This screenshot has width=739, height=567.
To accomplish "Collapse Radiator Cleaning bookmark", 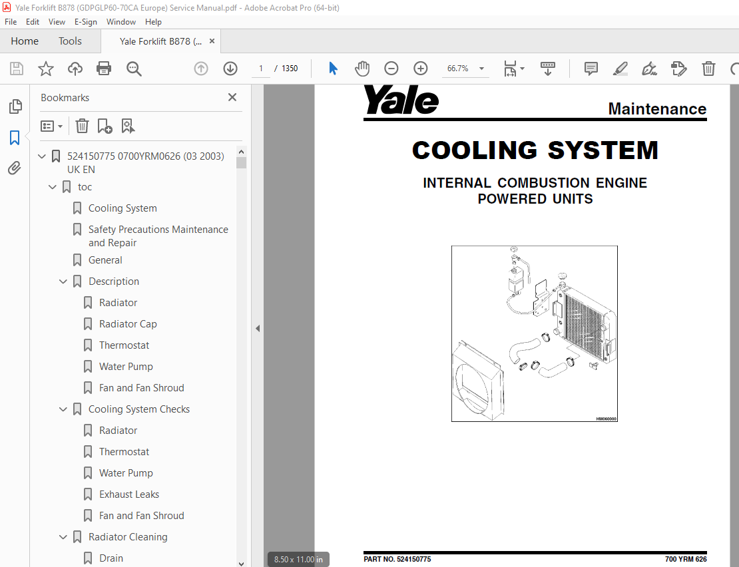I will 63,537.
